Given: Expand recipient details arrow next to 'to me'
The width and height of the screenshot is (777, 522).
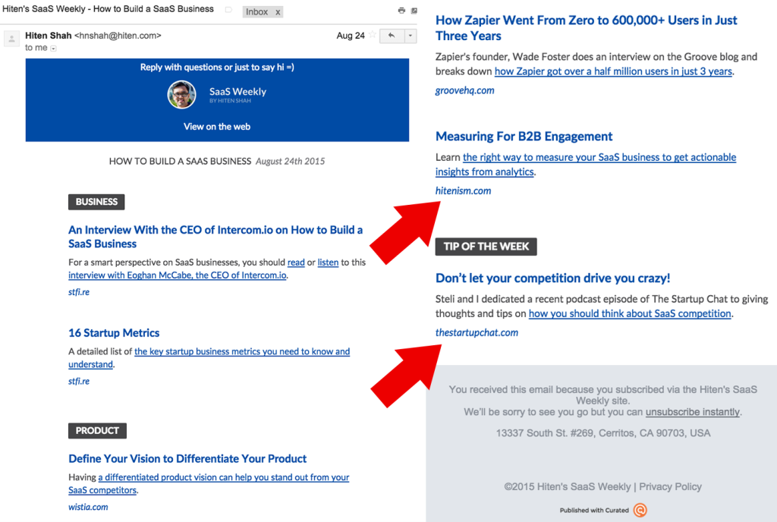Looking at the screenshot, I should tap(54, 49).
